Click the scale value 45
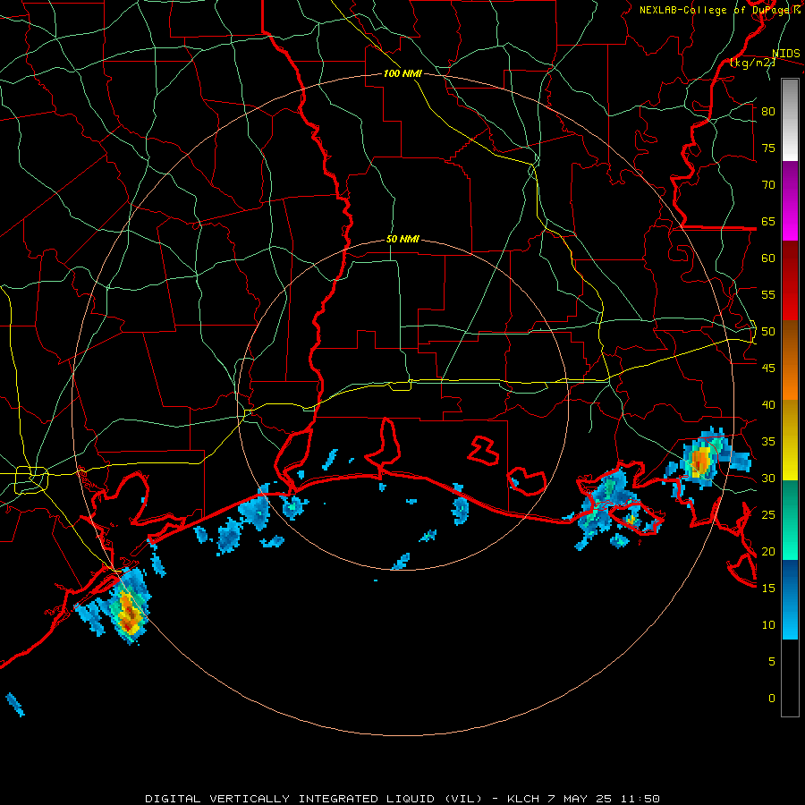Image resolution: width=805 pixels, height=805 pixels. [768, 369]
